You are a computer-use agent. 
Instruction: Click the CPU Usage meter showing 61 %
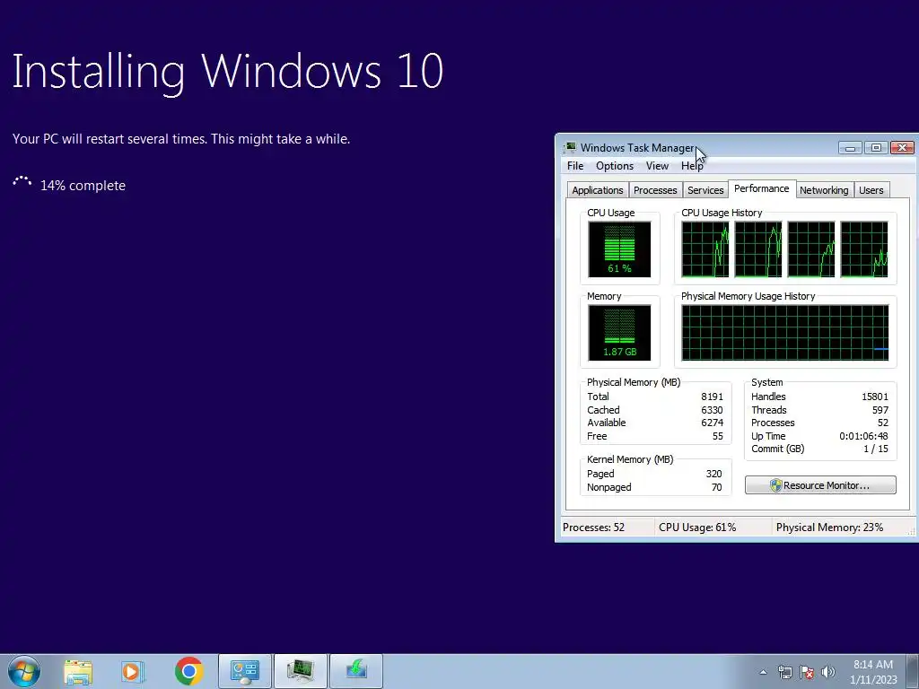tap(619, 249)
